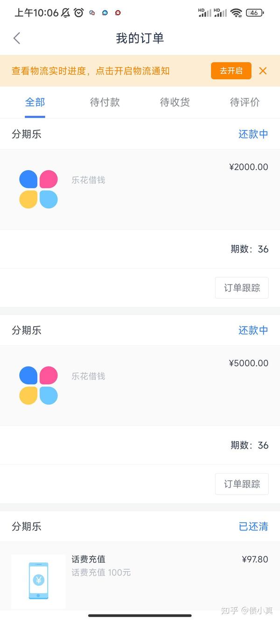Tap the alarm clock status bar icon
Image resolution: width=280 pixels, height=622 pixels.
pyautogui.click(x=78, y=13)
